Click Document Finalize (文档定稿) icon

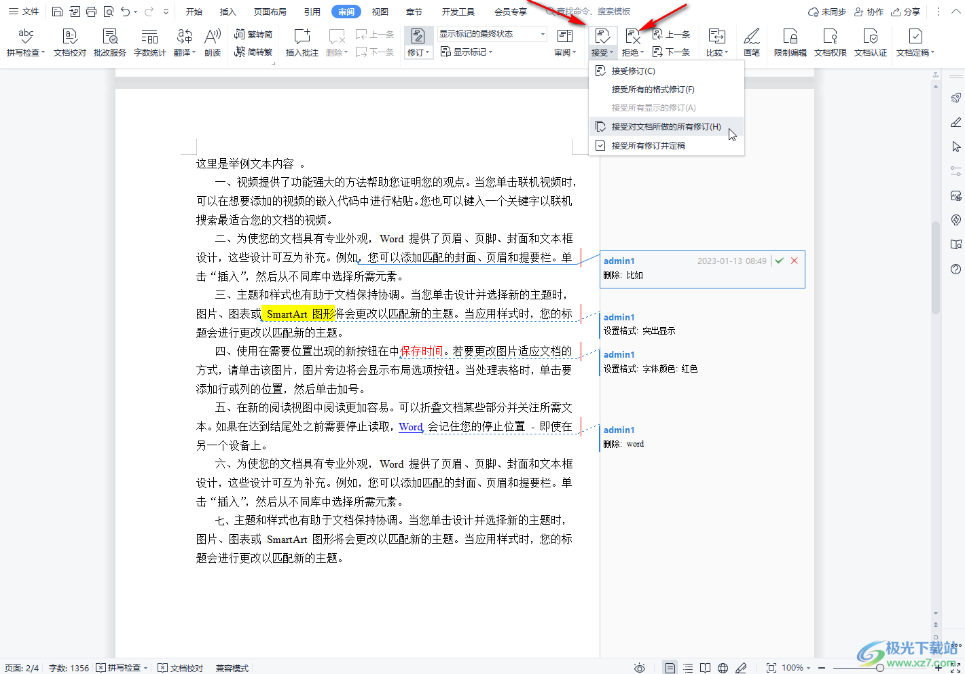[915, 36]
